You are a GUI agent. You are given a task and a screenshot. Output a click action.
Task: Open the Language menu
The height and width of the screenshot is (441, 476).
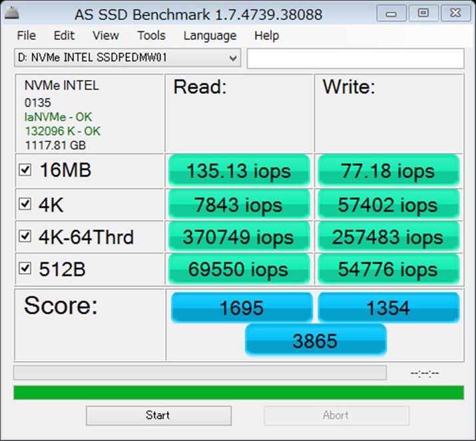click(210, 36)
